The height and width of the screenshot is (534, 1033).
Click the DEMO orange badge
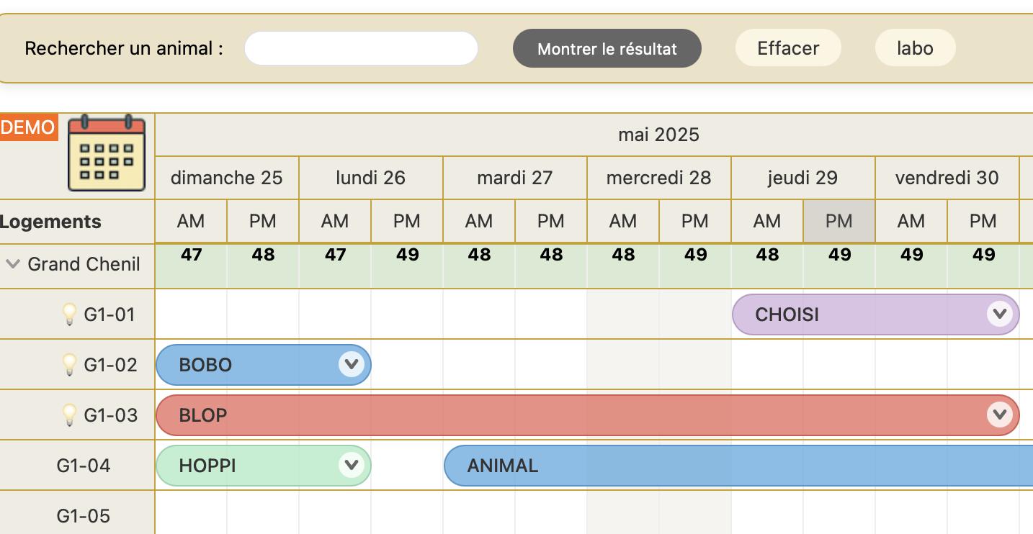(x=28, y=127)
